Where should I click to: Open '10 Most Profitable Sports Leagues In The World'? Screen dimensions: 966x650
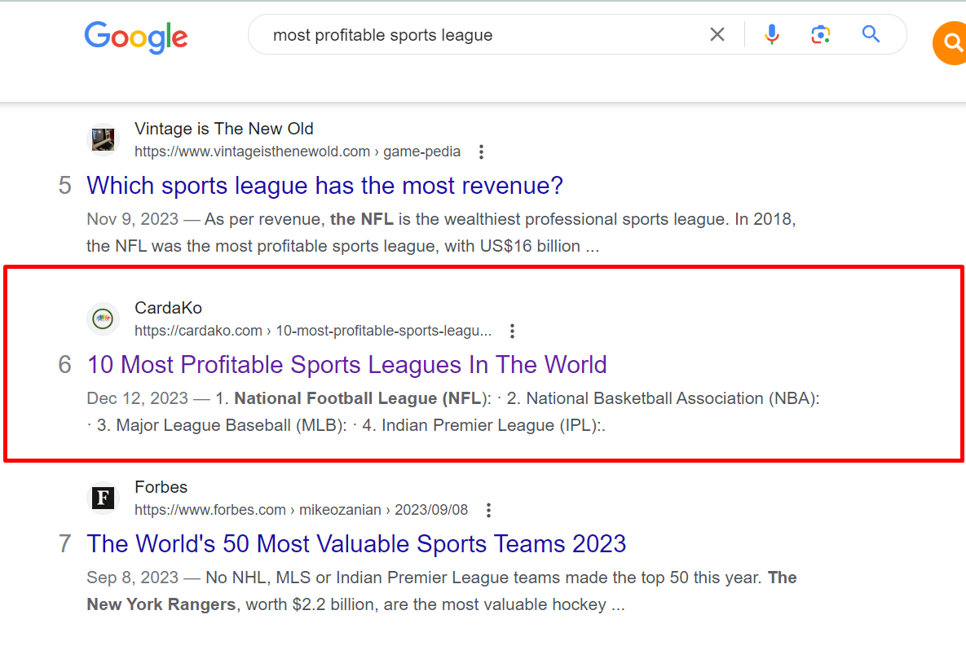[x=346, y=364]
